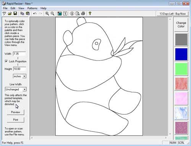
Task: Click the Preview button
Action: 16,112
